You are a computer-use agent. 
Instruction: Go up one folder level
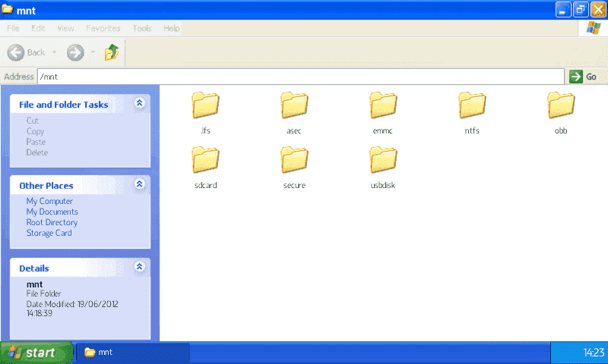(112, 52)
